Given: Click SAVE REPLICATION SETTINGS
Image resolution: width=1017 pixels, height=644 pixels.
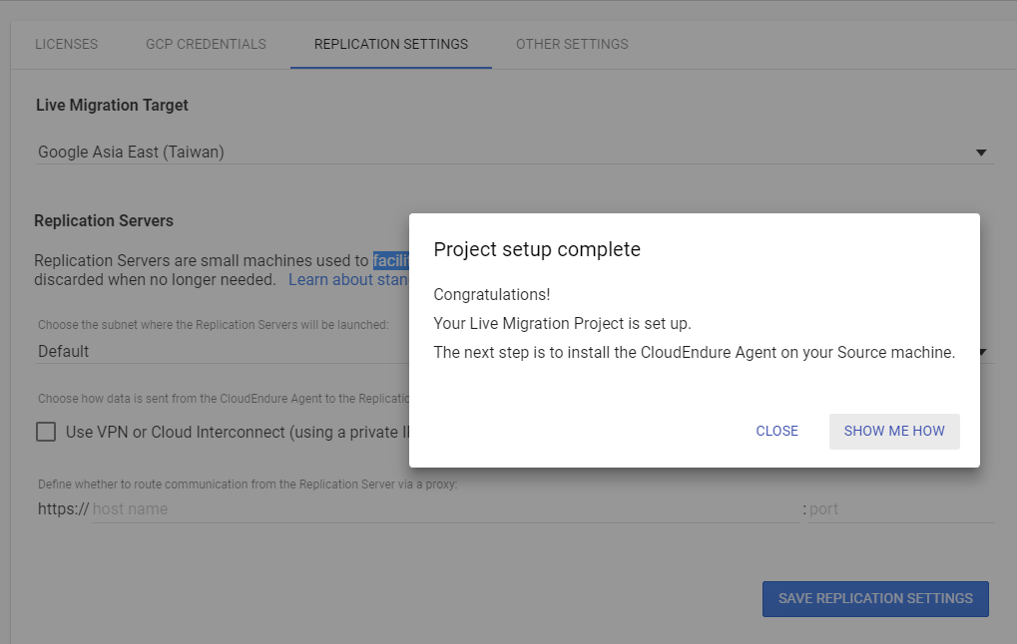Looking at the screenshot, I should point(874,598).
